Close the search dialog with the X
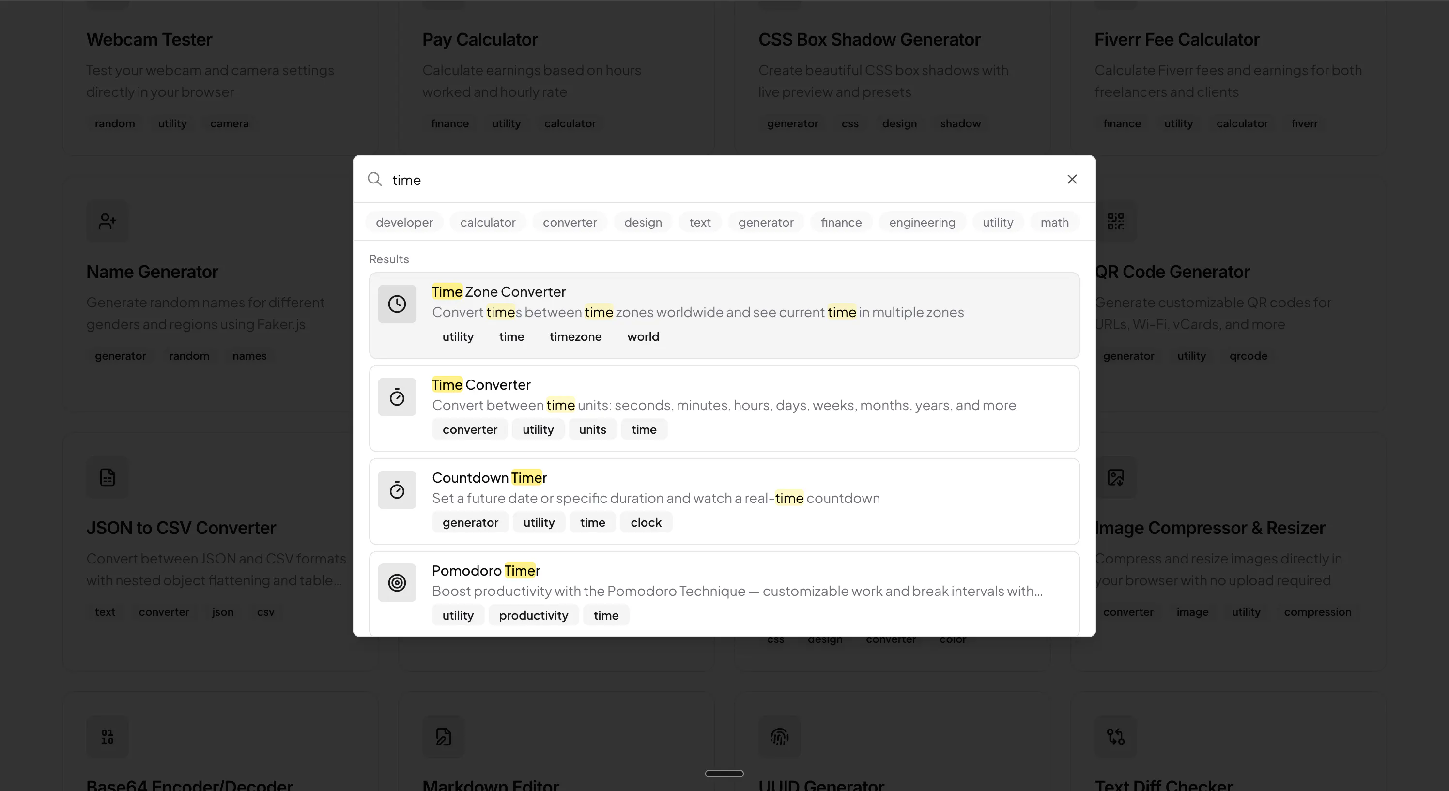This screenshot has width=1449, height=791. click(1072, 179)
